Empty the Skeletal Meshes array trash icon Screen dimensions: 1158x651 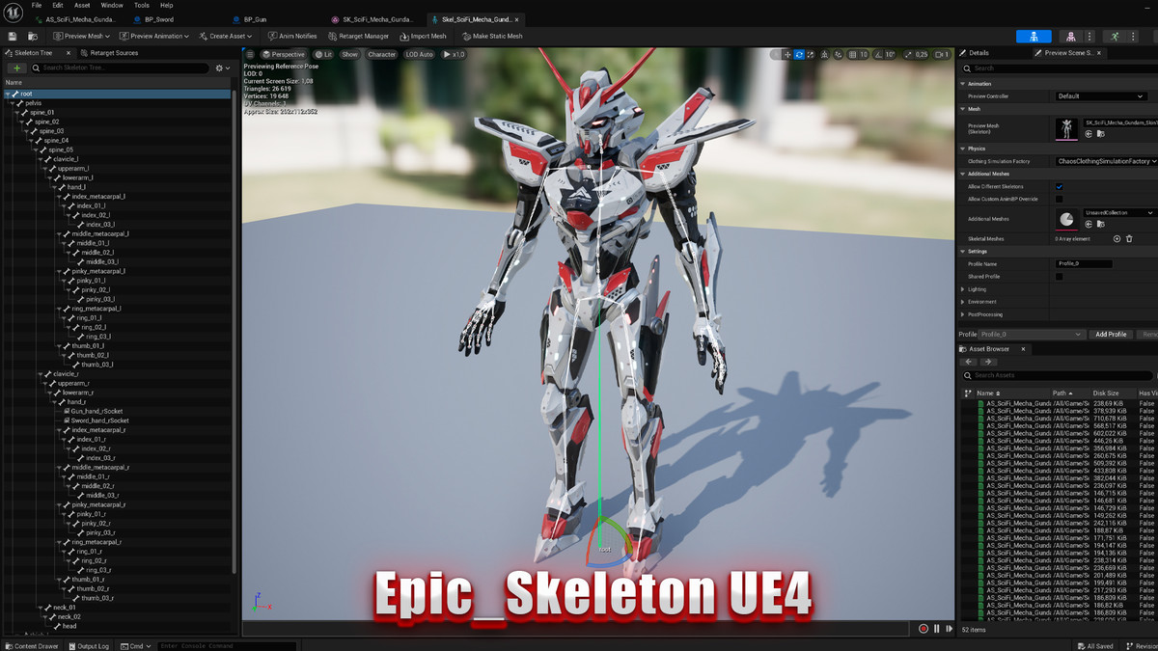click(1129, 238)
